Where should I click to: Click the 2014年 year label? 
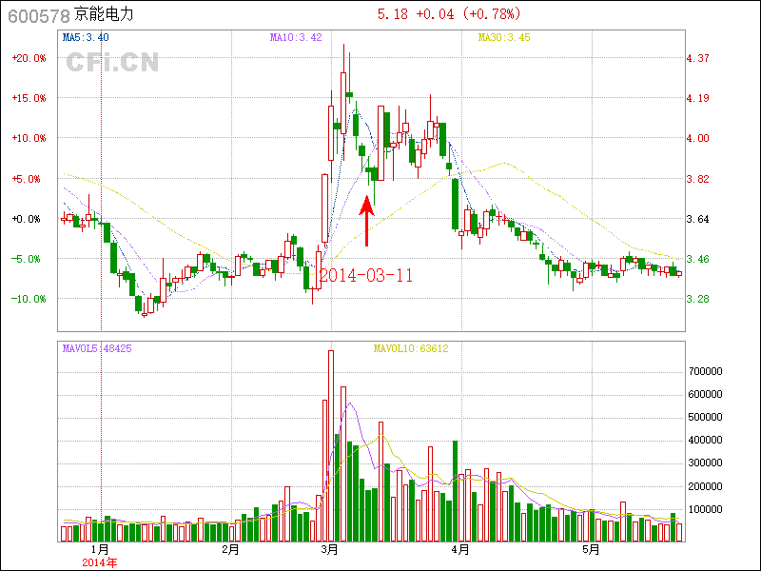[99, 562]
